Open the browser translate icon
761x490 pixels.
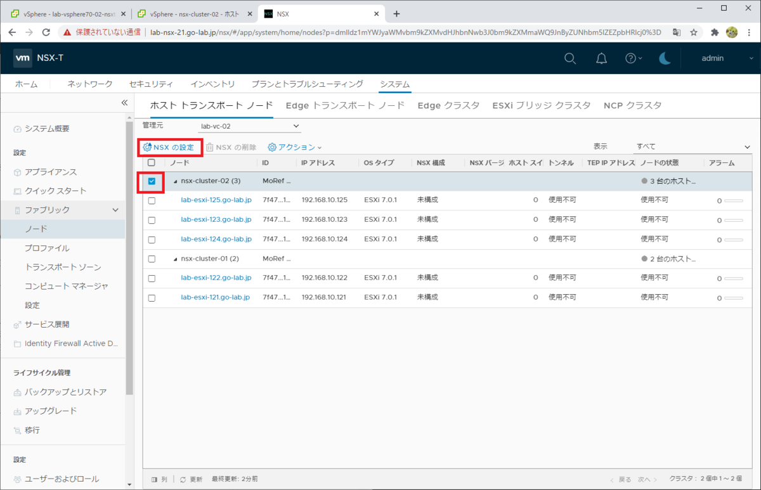(x=677, y=32)
